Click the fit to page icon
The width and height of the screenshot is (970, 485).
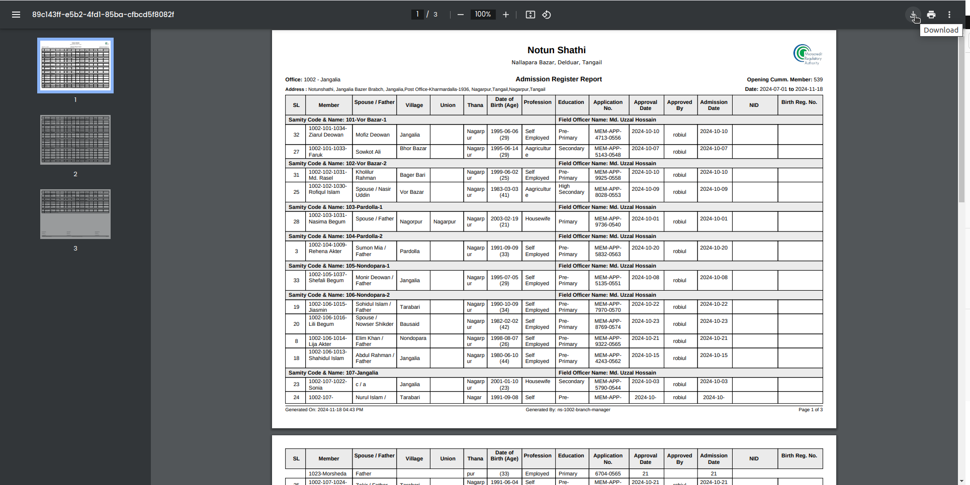pos(531,15)
